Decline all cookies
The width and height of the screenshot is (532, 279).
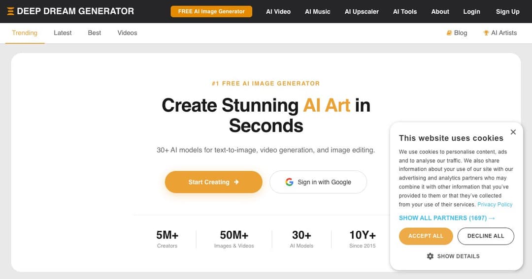click(x=486, y=236)
